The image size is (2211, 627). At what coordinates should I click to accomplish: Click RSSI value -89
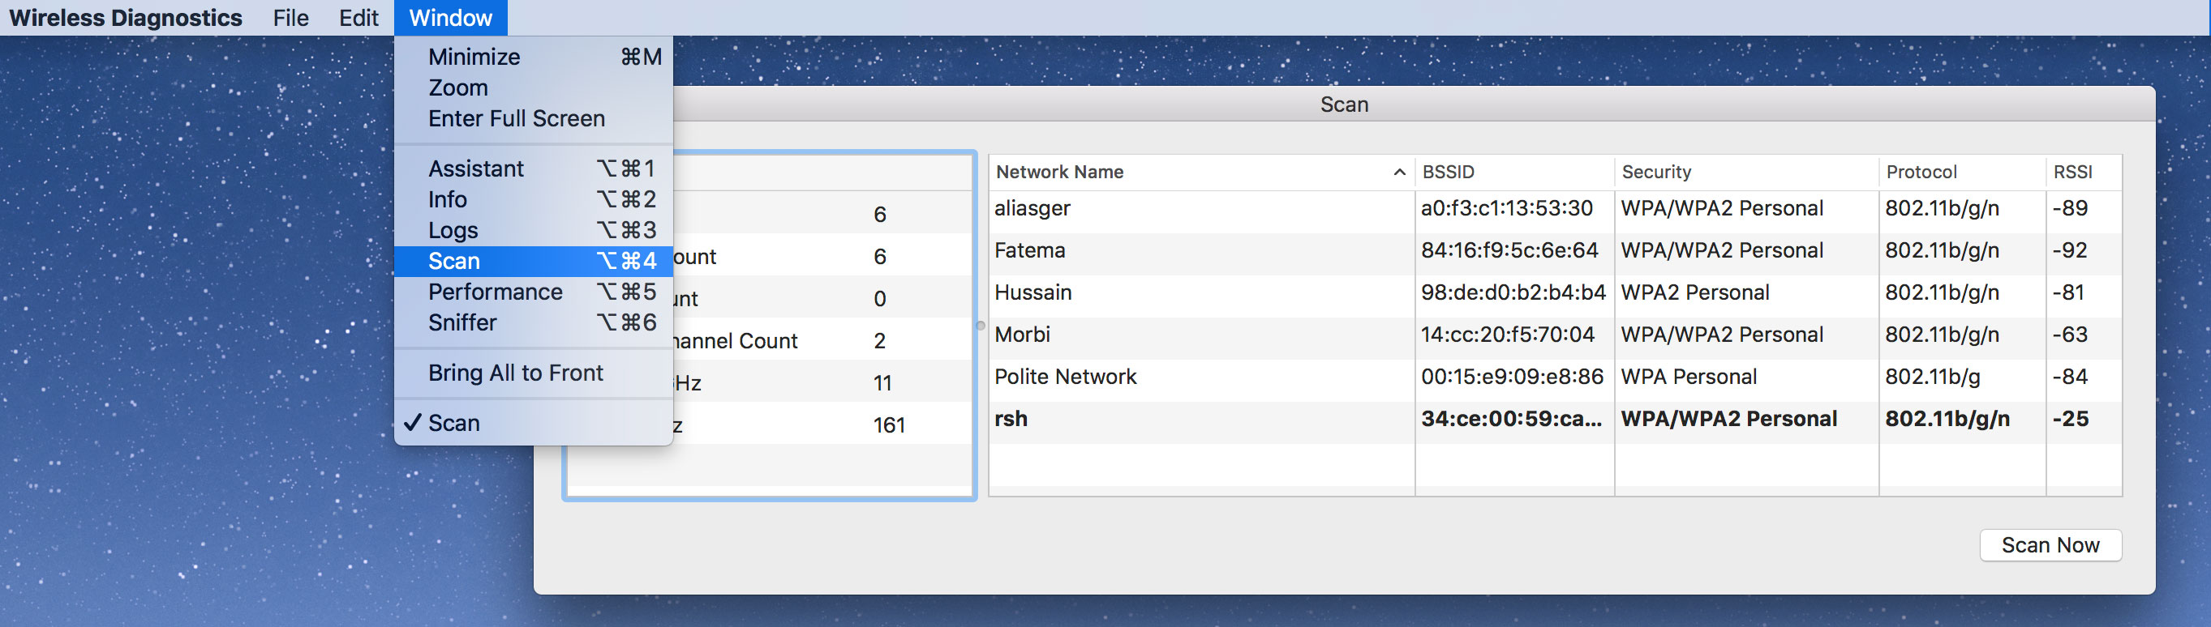2069,208
